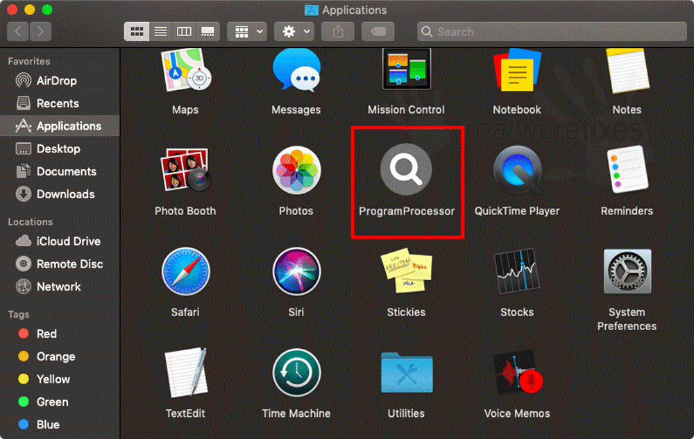Screen dimensions: 694x439
Task: Click the Applications folder icon in title bar
Action: (x=312, y=10)
